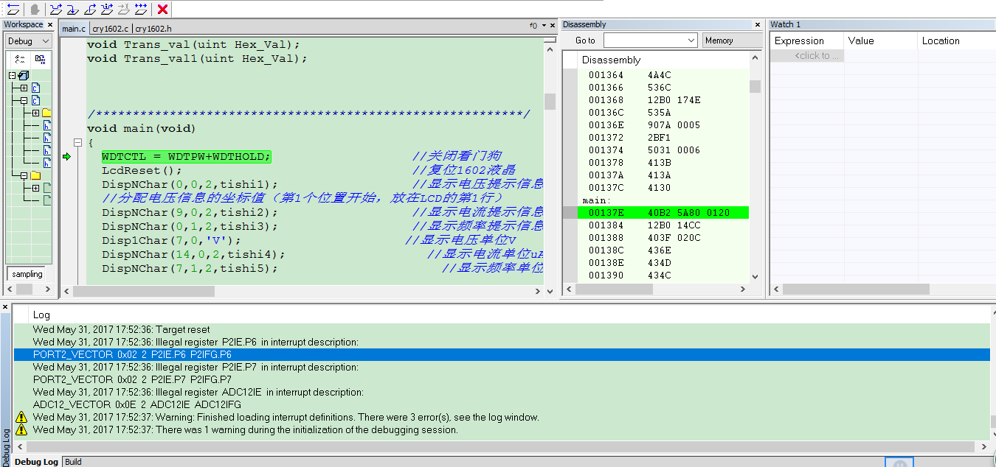The image size is (996, 467).
Task: Click the Disp1Char(7,0,'V'); code line
Action: [x=171, y=240]
